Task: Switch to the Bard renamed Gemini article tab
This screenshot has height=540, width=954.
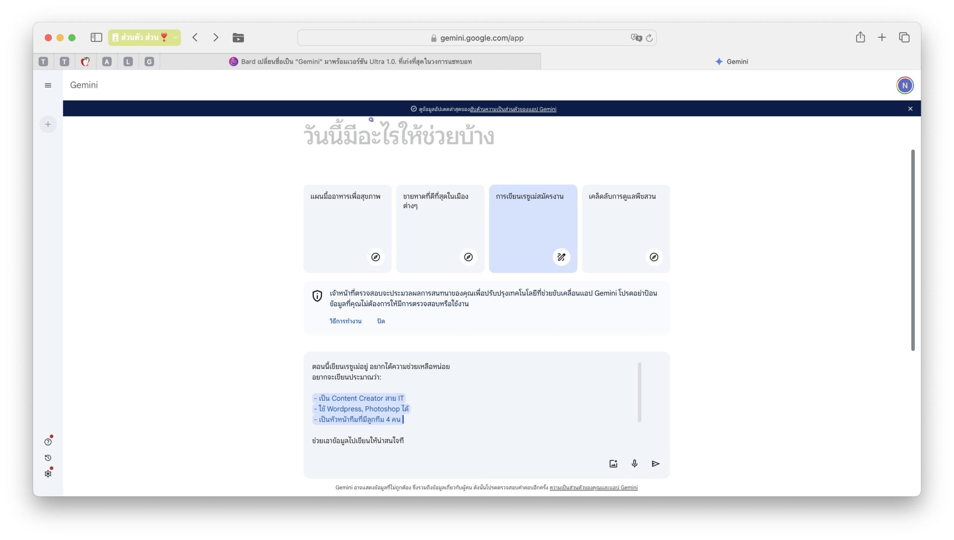Action: 350,61
